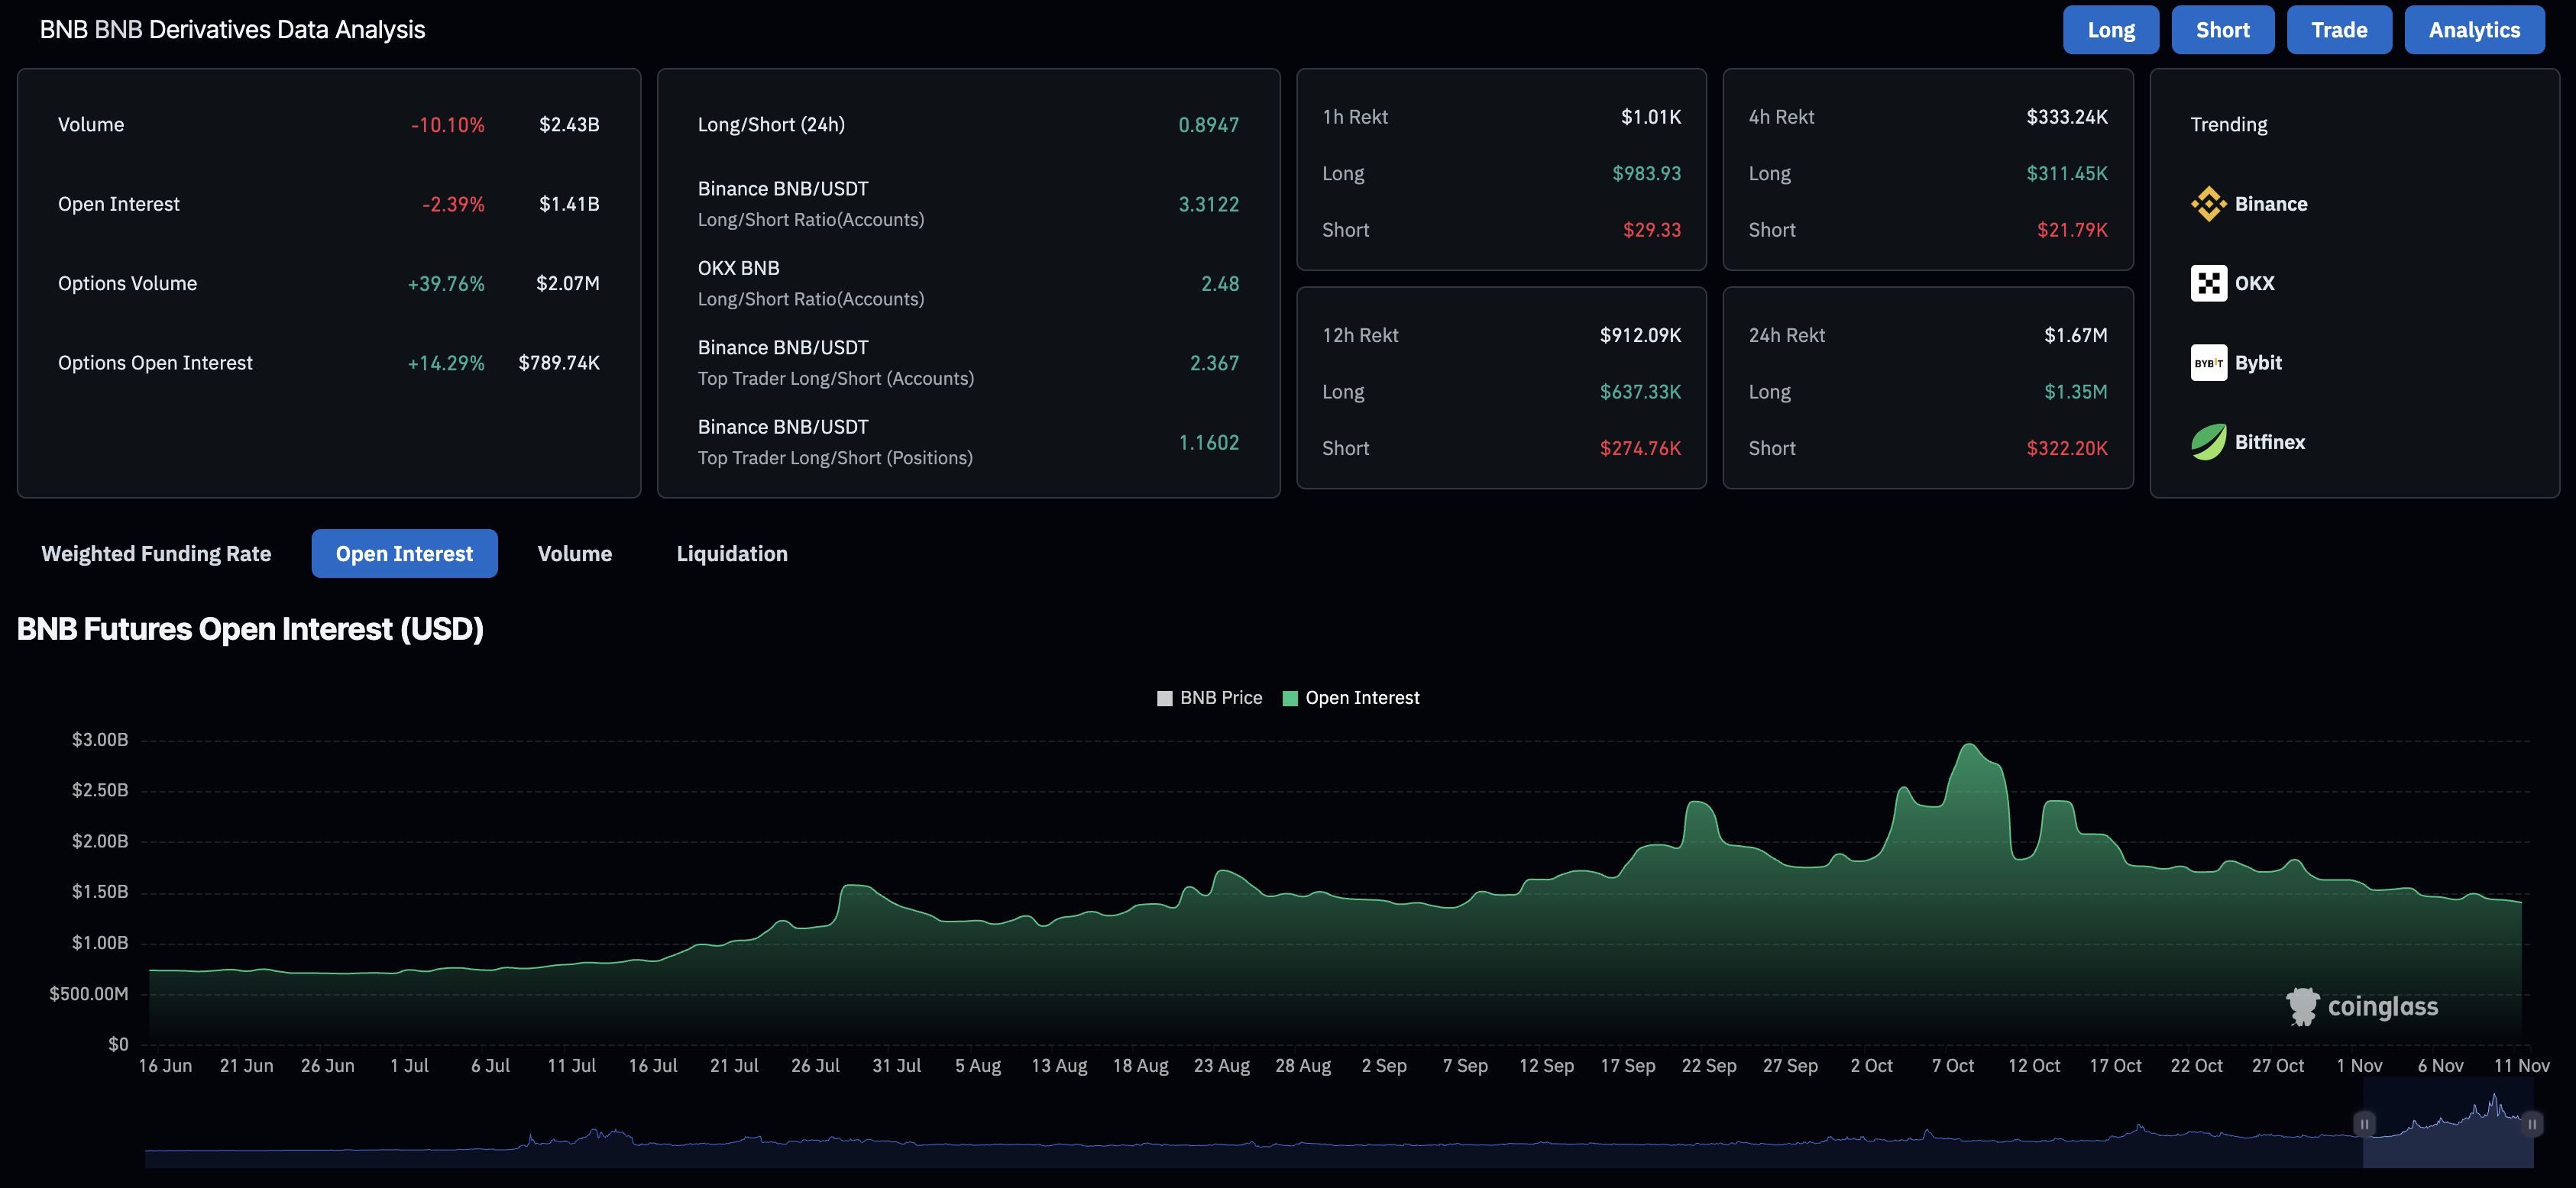Select the Open Interest tab
The image size is (2576, 1188).
404,553
